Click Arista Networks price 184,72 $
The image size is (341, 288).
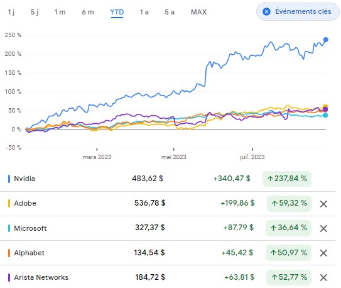pos(150,277)
